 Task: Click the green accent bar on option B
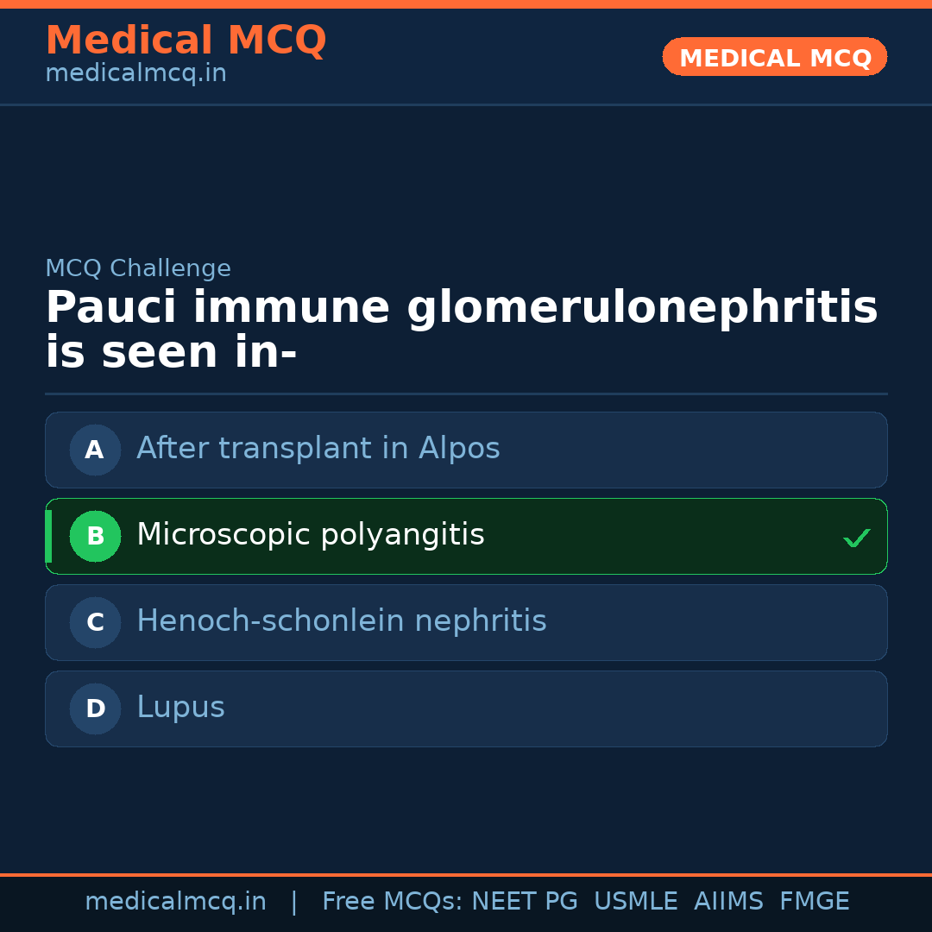click(x=48, y=536)
